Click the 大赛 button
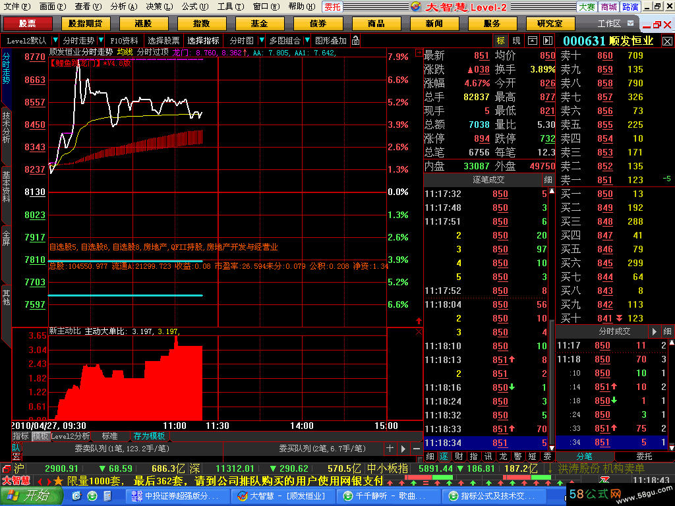The image size is (675, 506). 587,7
